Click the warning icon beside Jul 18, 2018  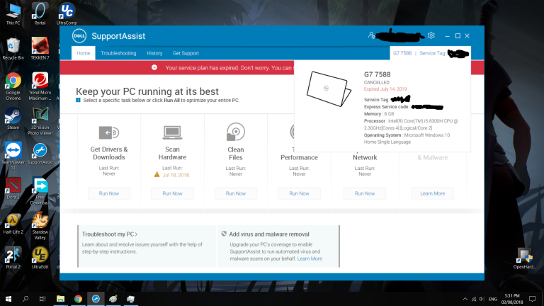point(157,174)
